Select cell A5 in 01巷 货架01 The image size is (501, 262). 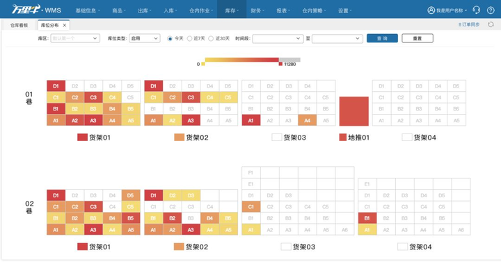click(131, 120)
